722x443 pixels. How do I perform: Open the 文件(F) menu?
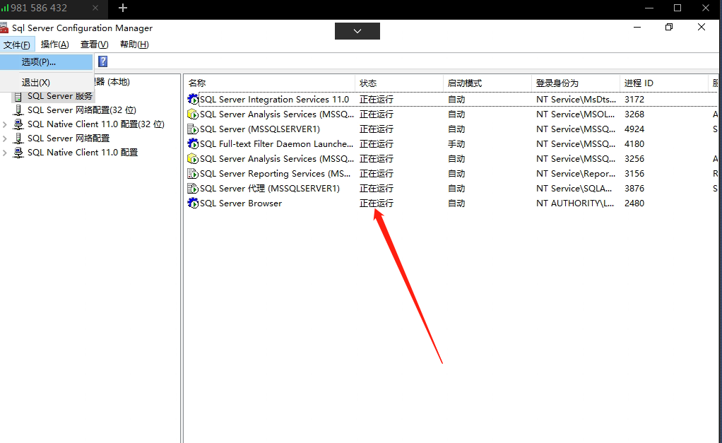click(x=17, y=45)
